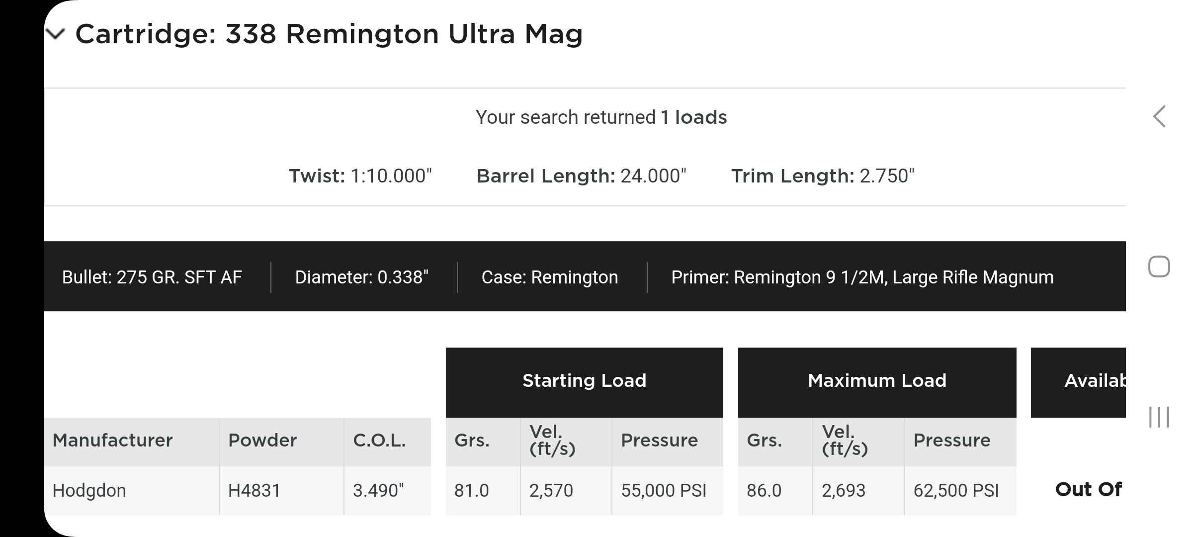Screen dimensions: 1193x537
Task: Tap the H4831 powder cell
Action: coord(254,491)
